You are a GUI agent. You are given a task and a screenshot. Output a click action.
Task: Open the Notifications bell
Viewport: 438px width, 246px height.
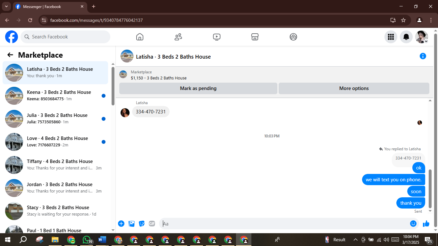406,37
